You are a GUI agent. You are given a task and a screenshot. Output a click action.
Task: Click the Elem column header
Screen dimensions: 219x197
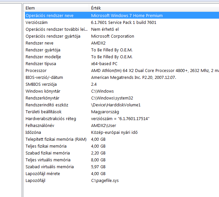(56, 8)
